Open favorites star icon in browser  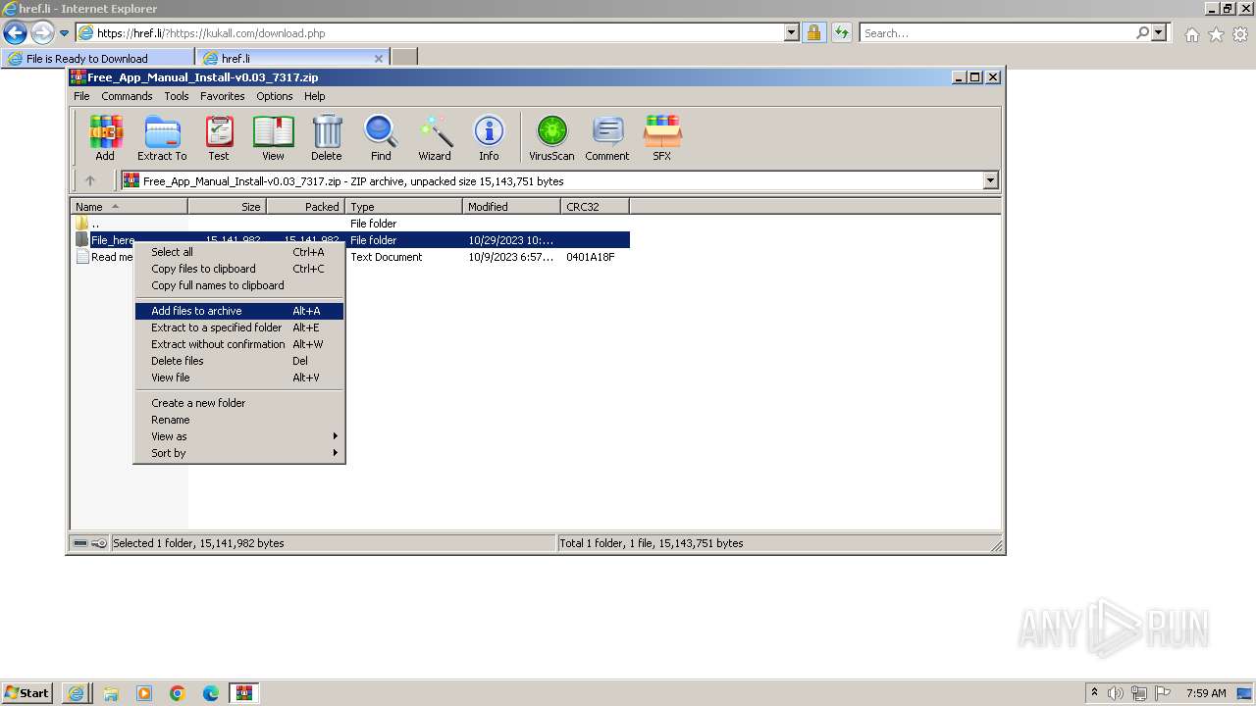(x=1216, y=34)
